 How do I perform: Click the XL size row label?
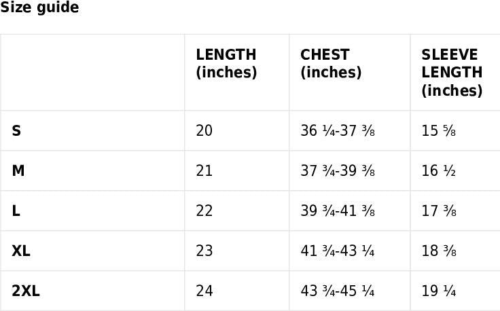21,251
